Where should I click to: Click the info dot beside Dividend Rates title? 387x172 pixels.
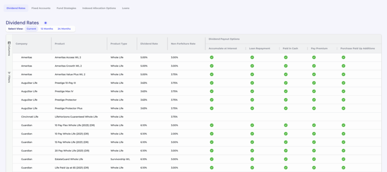[x=46, y=23]
